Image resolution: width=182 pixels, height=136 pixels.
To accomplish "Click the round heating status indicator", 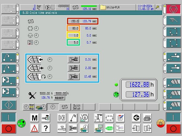I will coord(161,123).
